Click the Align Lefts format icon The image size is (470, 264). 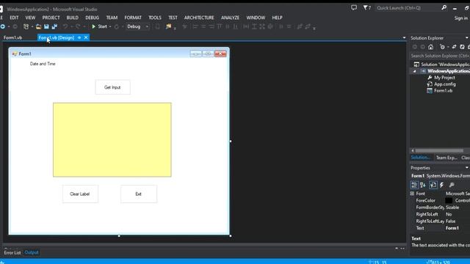[195, 26]
